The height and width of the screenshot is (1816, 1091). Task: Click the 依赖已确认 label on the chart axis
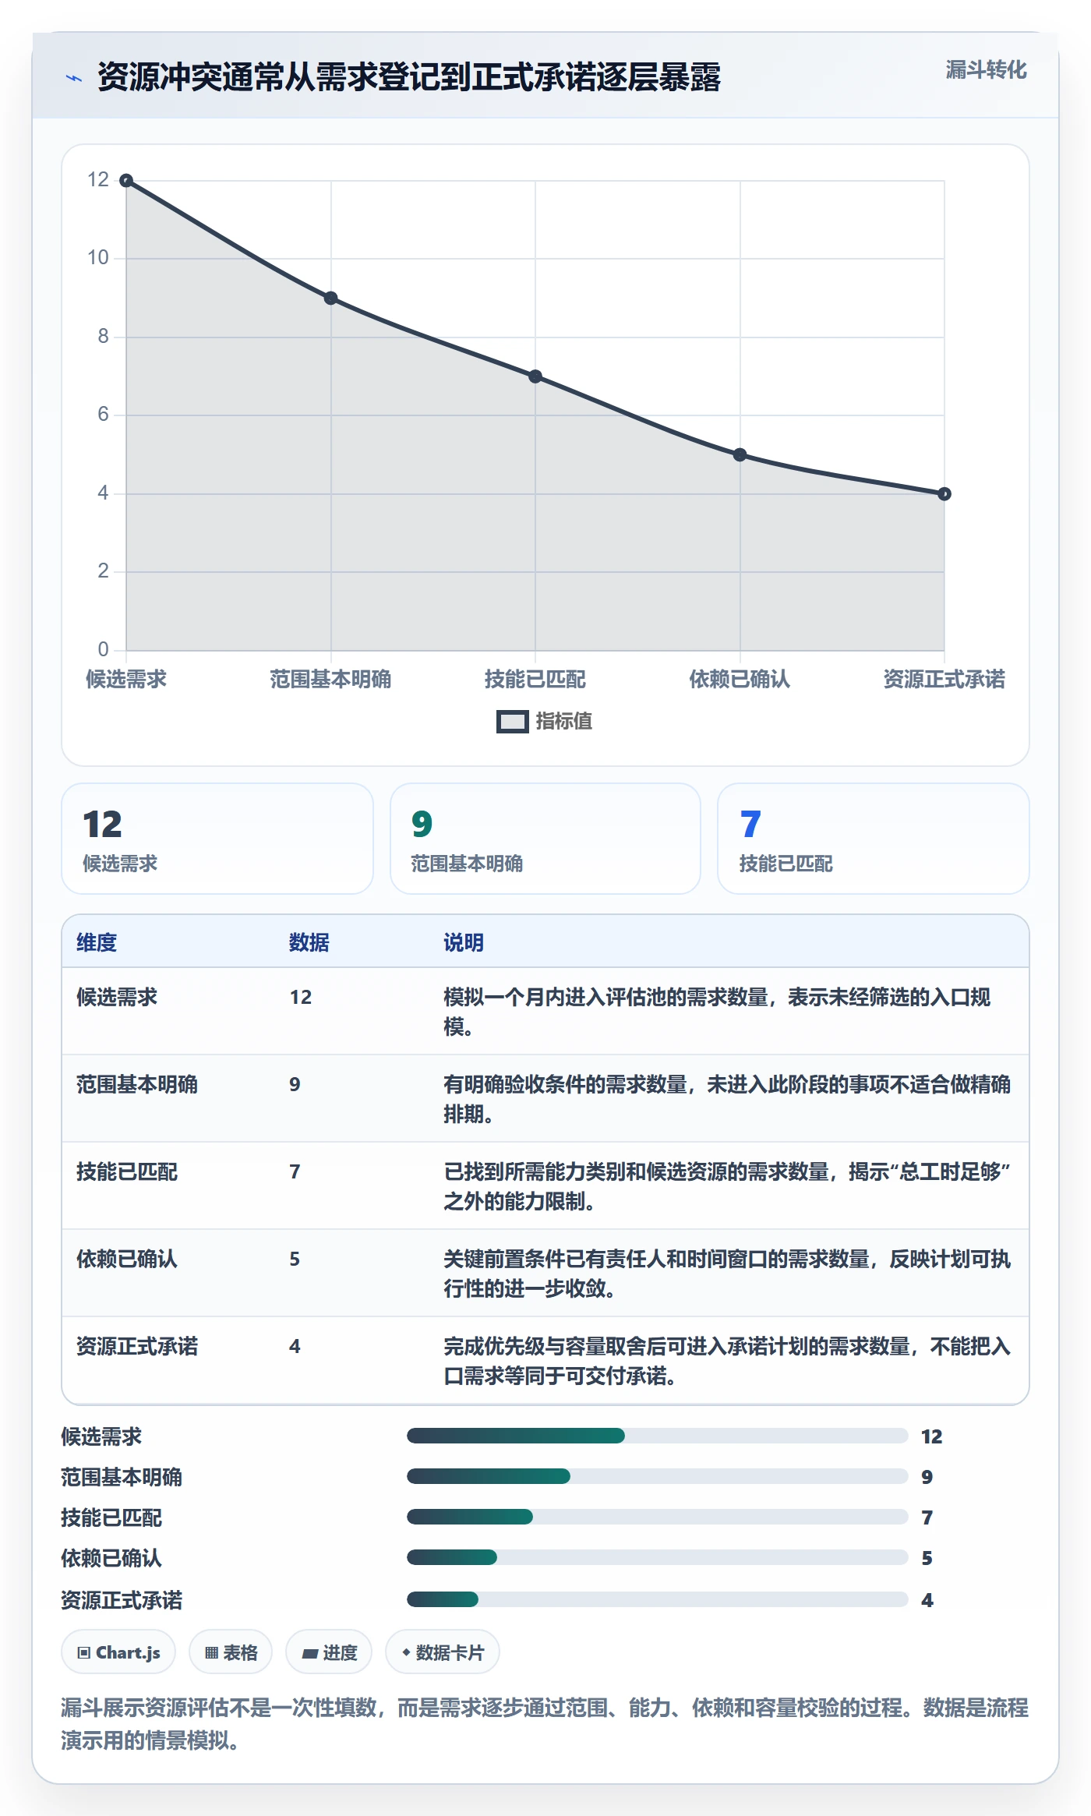coord(740,680)
